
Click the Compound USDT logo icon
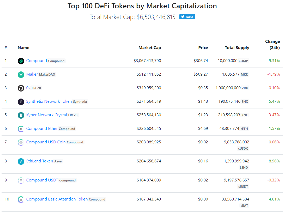21,180
